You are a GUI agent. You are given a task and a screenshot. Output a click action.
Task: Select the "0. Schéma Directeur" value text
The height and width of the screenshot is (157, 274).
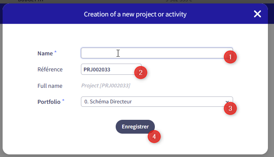pos(108,102)
